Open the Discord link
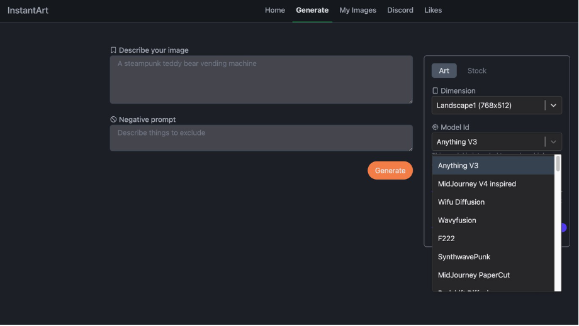Viewport: 579px width, 326px height. (400, 10)
